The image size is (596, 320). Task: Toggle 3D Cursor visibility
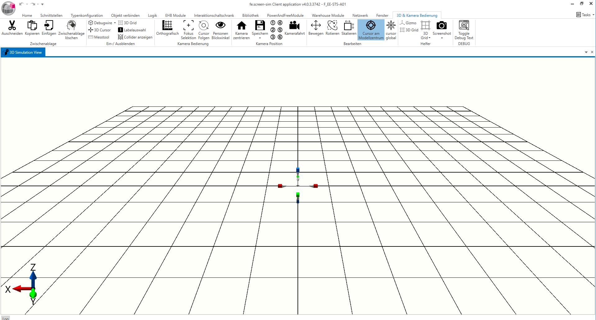[99, 30]
